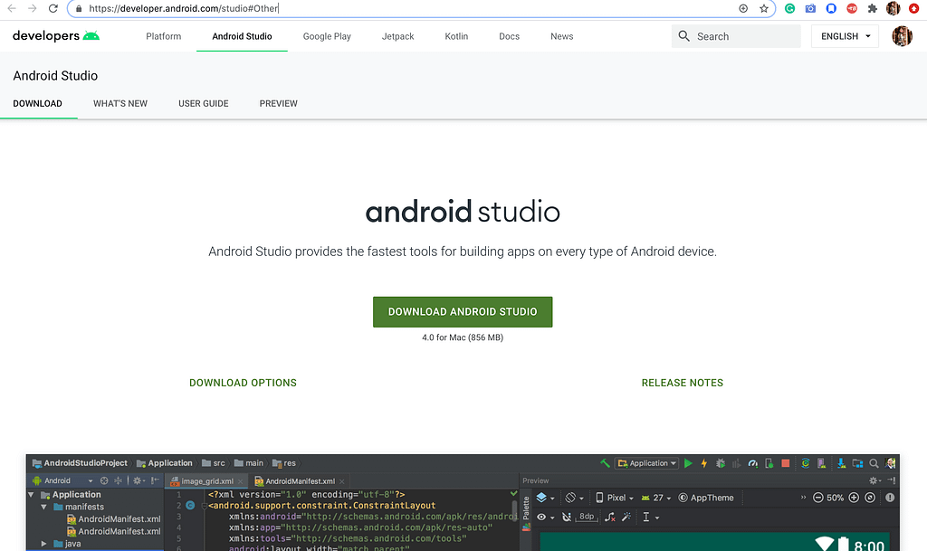This screenshot has height=551, width=927.
Task: Expand the java folder
Action: pyautogui.click(x=43, y=544)
